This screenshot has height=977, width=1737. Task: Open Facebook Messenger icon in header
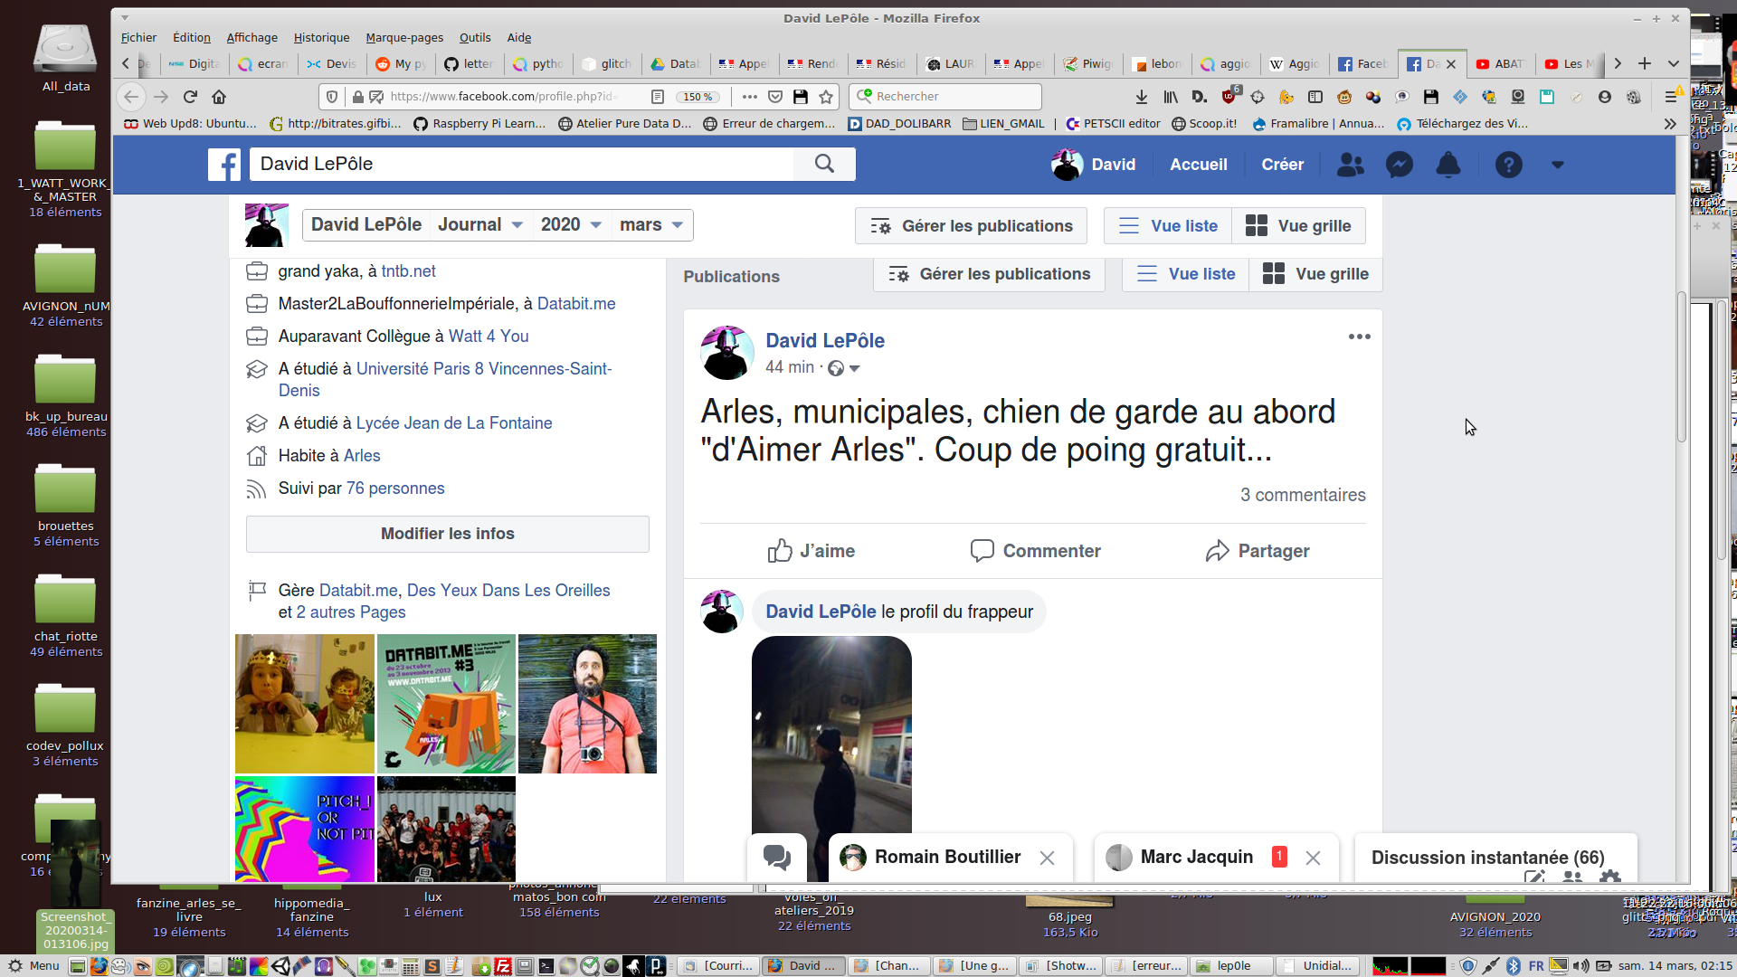pyautogui.click(x=1399, y=165)
